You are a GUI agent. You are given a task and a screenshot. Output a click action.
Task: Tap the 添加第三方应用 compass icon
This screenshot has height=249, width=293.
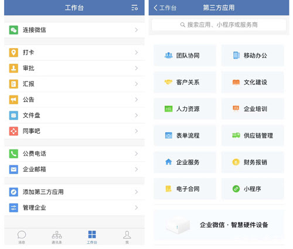[13, 192]
